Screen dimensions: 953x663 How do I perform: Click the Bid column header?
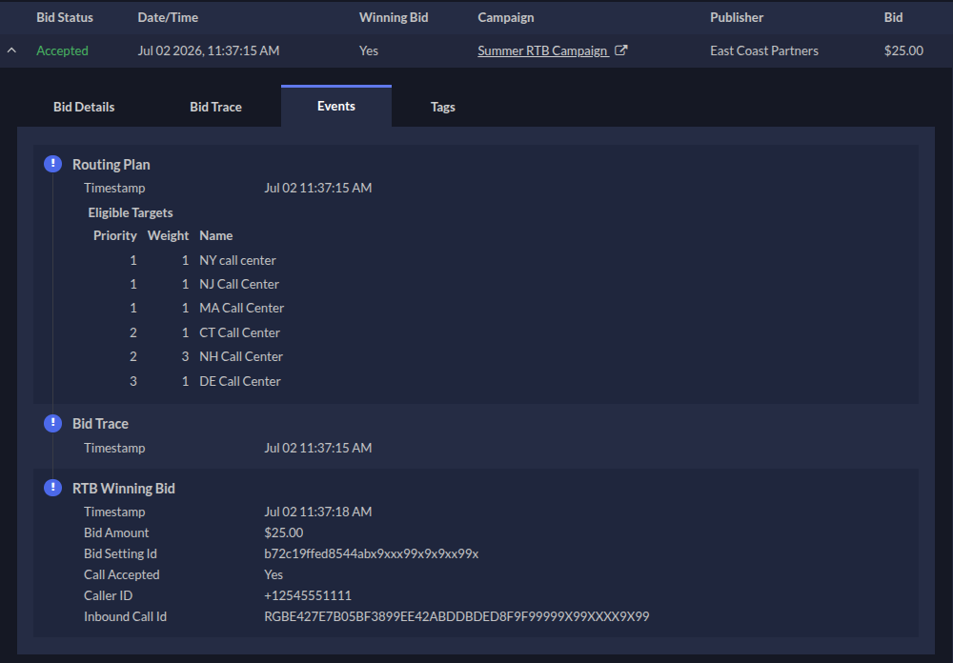[894, 18]
